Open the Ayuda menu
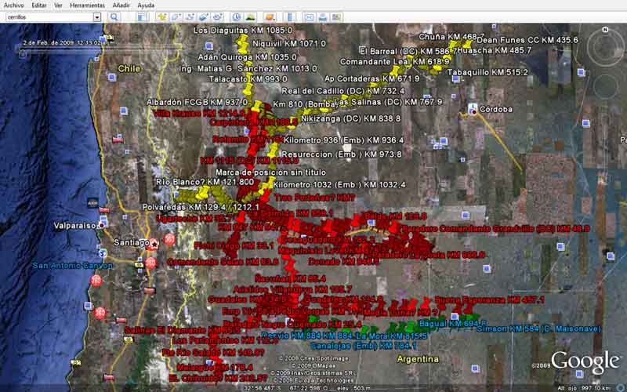Screen dimensions: 627x392 tap(146, 5)
